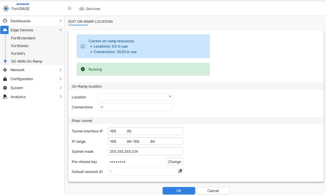Toggle the hamburger menu icon
The width and height of the screenshot is (326, 195).
pyautogui.click(x=70, y=9)
